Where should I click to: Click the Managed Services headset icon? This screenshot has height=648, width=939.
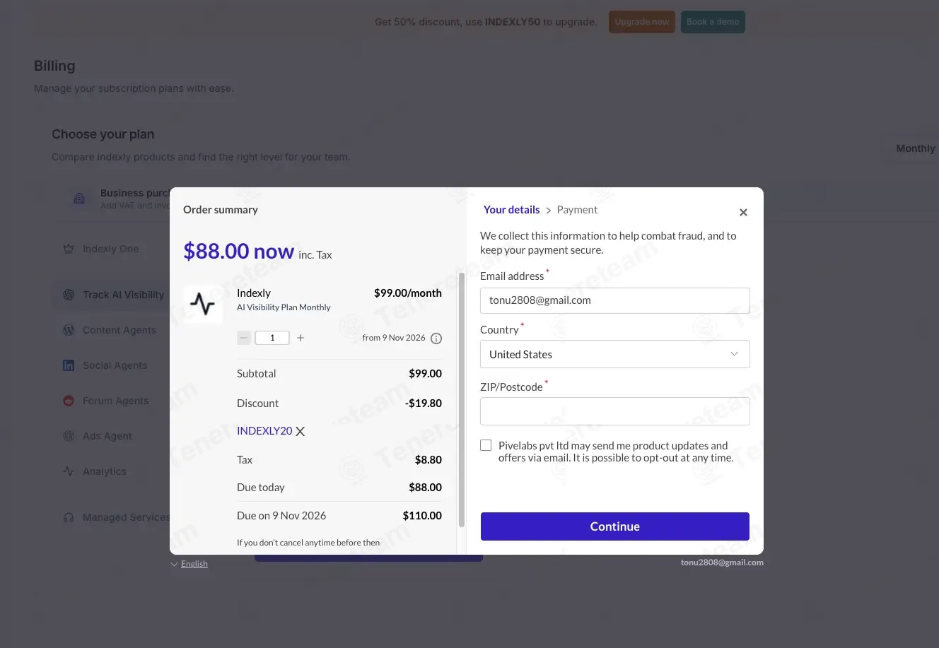click(x=69, y=517)
